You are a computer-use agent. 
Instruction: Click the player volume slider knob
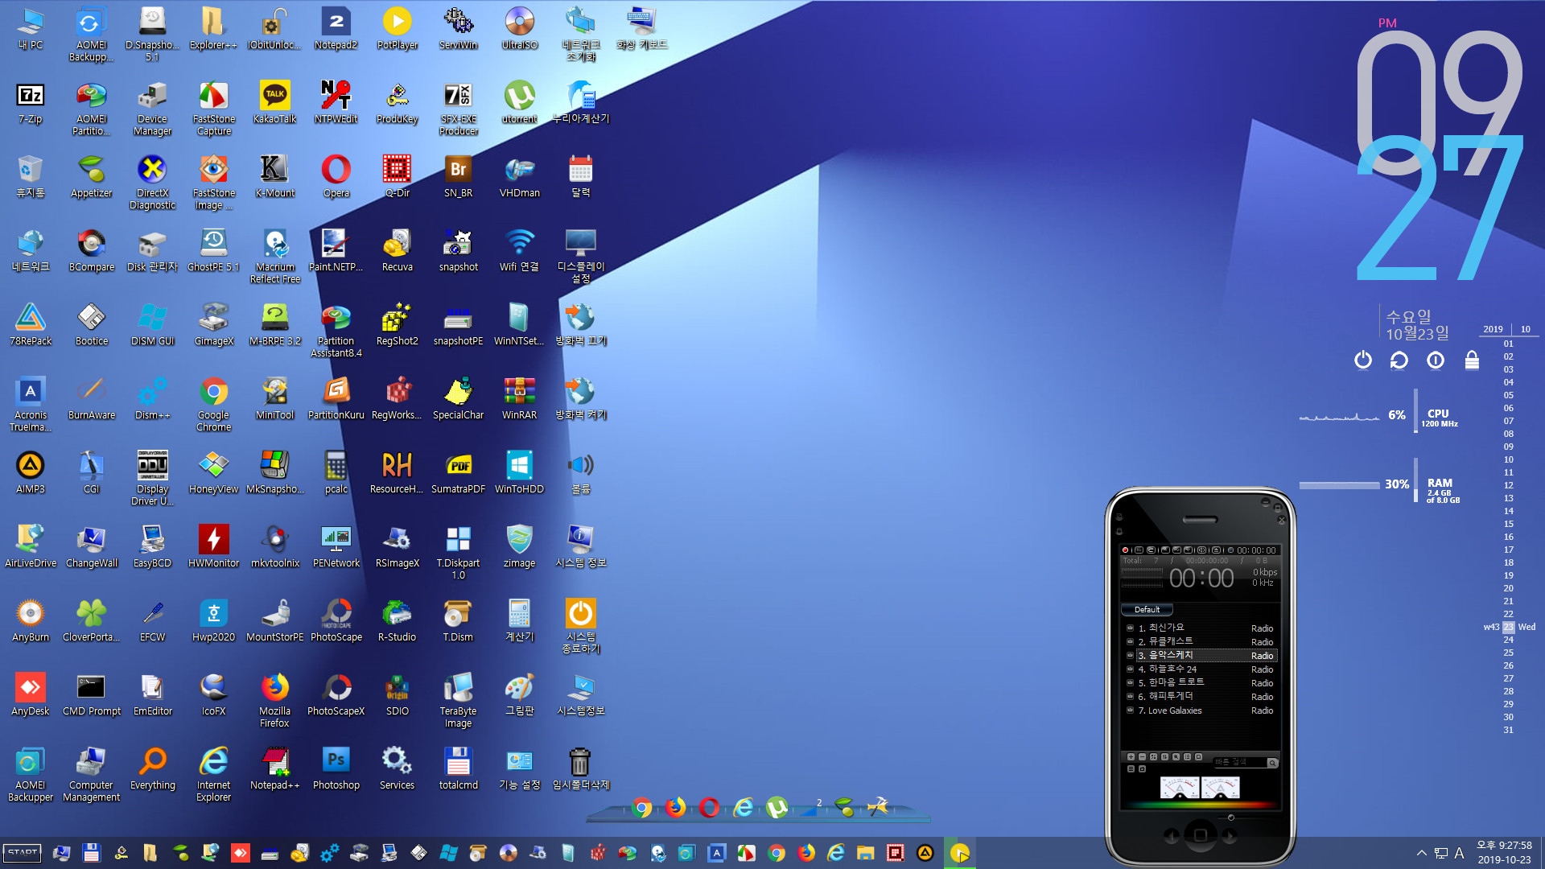[x=1230, y=817]
